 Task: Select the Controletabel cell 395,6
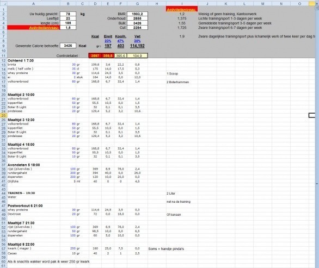(x=121, y=55)
